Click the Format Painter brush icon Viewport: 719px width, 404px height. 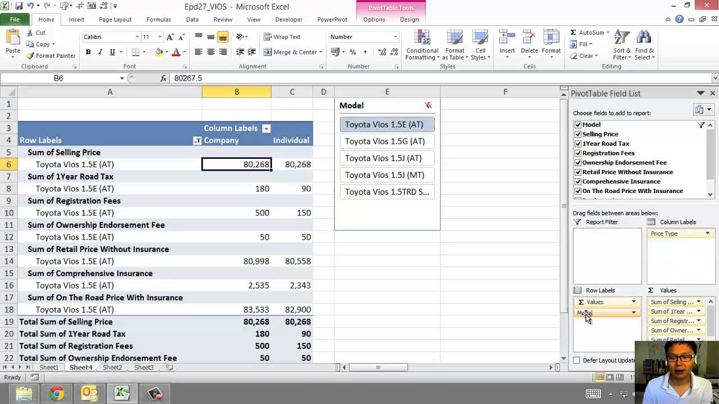(x=30, y=56)
